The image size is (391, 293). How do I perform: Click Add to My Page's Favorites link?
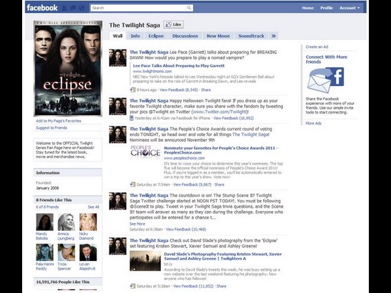coord(58,121)
